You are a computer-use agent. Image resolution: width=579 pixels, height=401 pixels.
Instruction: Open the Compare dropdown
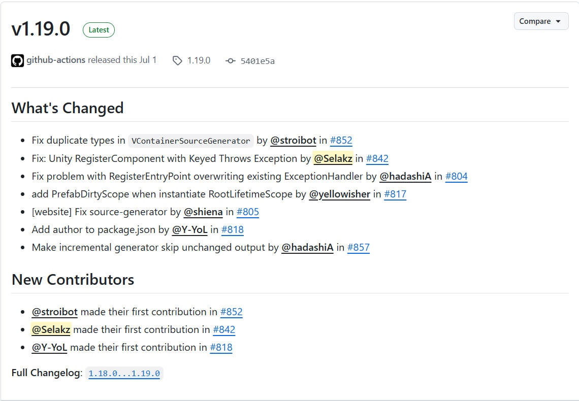(x=541, y=21)
